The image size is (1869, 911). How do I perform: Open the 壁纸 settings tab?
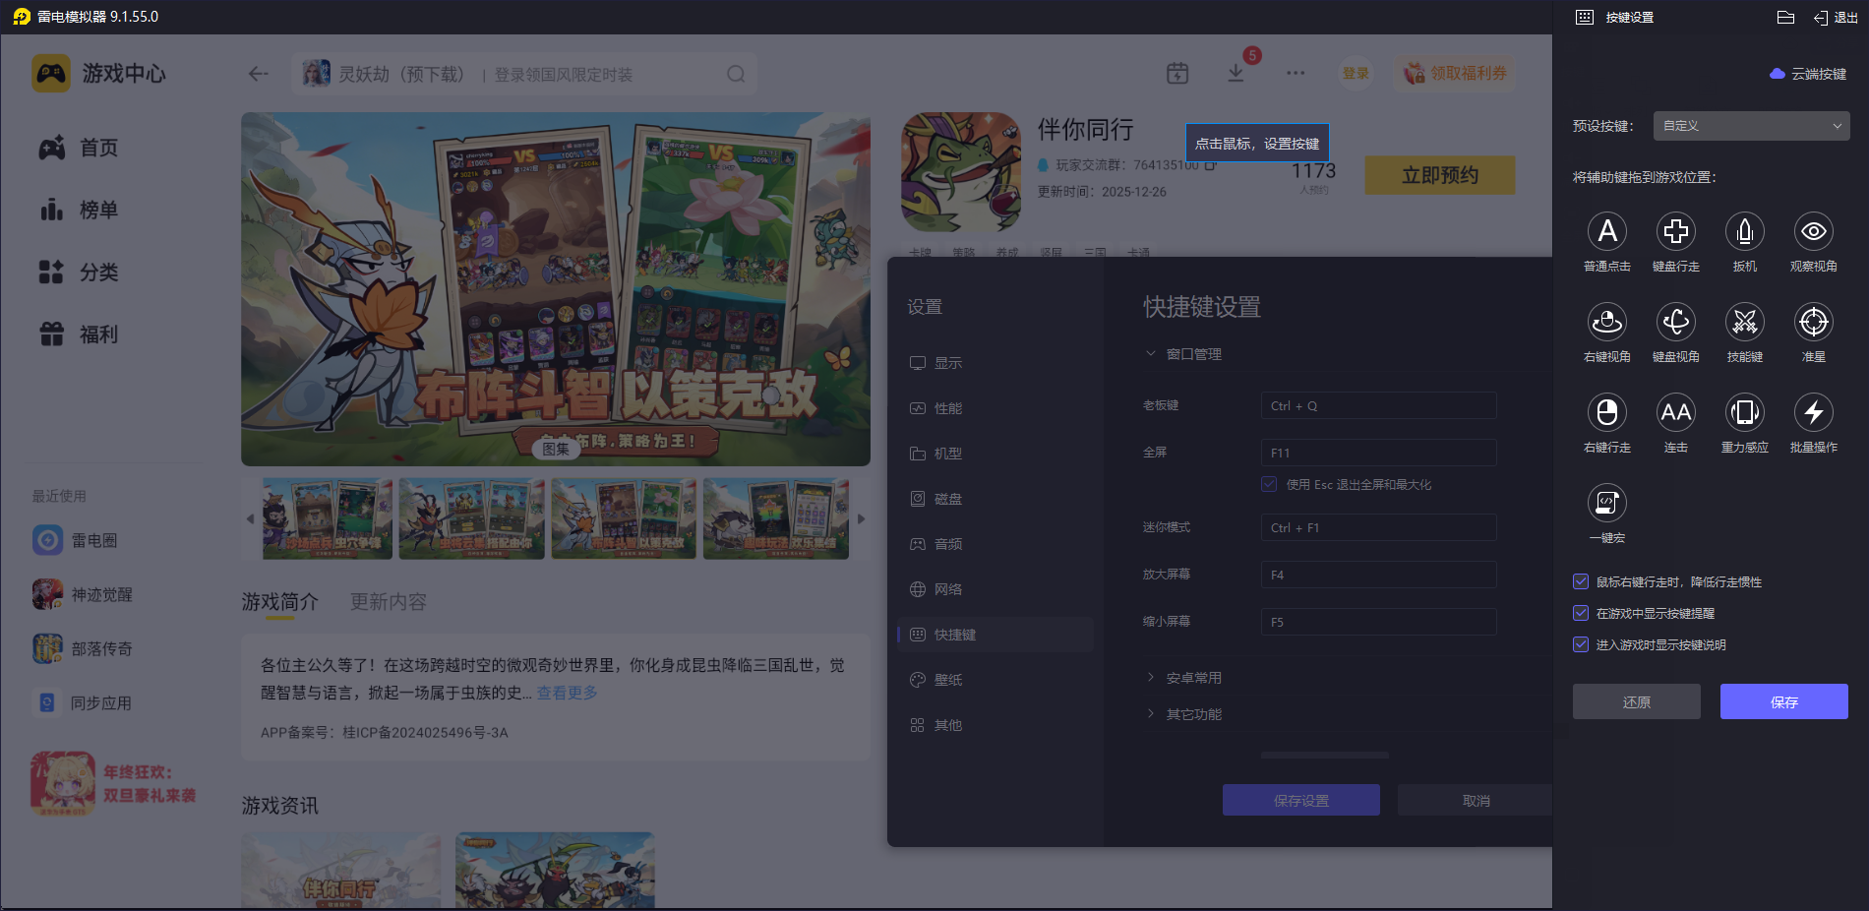point(995,680)
